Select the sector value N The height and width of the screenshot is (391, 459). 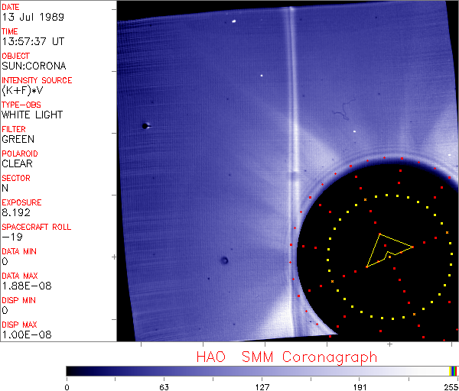click(x=5, y=188)
